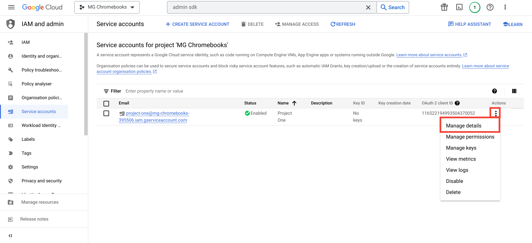Image resolution: width=532 pixels, height=243 pixels.
Task: Collapse the sidebar with arrow icon
Action: pos(10,236)
